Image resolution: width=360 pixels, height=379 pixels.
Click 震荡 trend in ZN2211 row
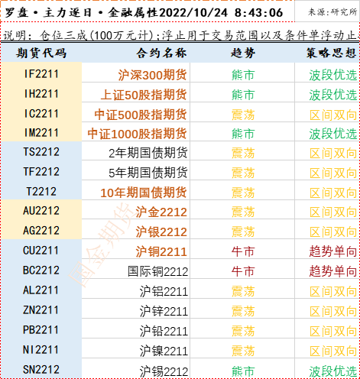(x=243, y=312)
